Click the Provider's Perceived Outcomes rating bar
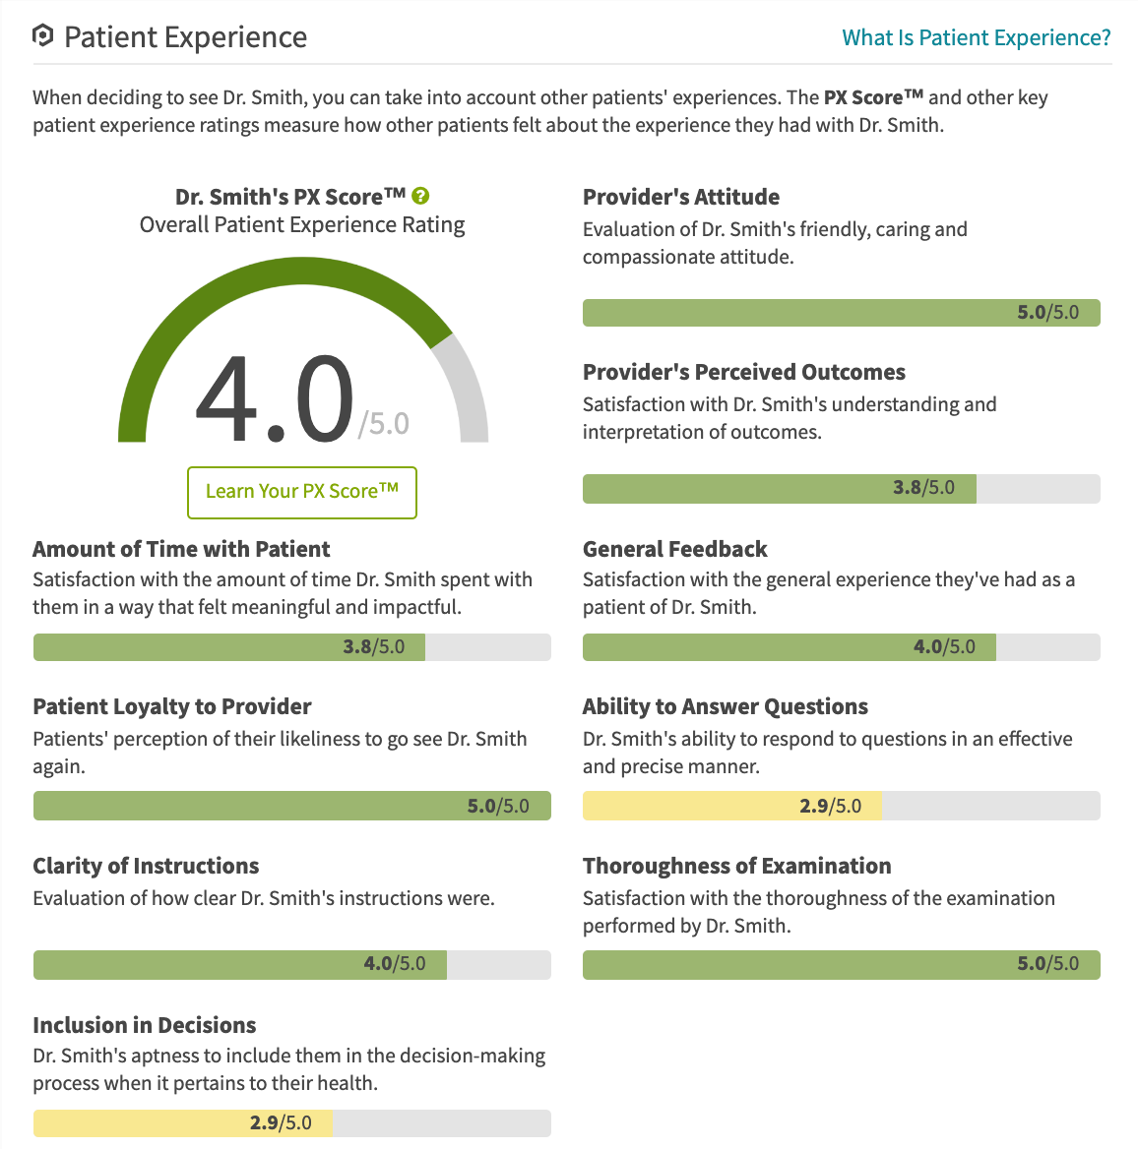The width and height of the screenshot is (1138, 1149). point(841,489)
